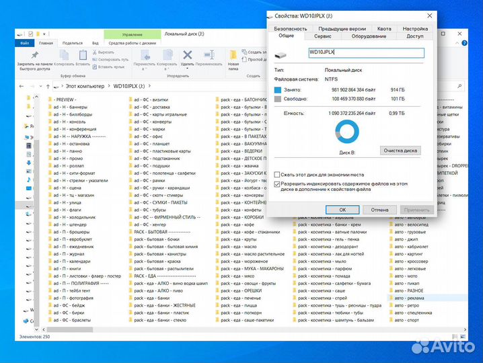Image resolution: width=483 pixels, height=363 pixels.
Task: Click the search magnifier in the Explorer search box
Action: pos(459,86)
